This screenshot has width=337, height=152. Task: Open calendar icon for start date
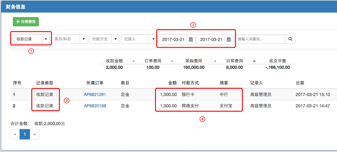click(x=191, y=39)
